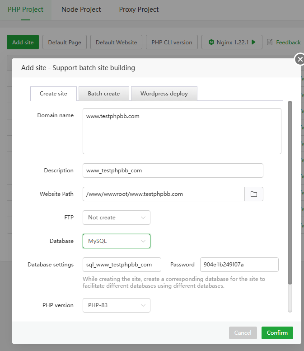
Task: Click the Nginx running play arrow icon
Action: coord(254,42)
